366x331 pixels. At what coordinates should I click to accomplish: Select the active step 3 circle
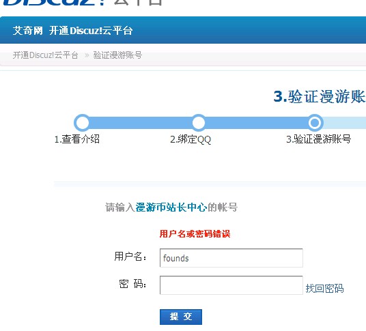click(x=315, y=122)
